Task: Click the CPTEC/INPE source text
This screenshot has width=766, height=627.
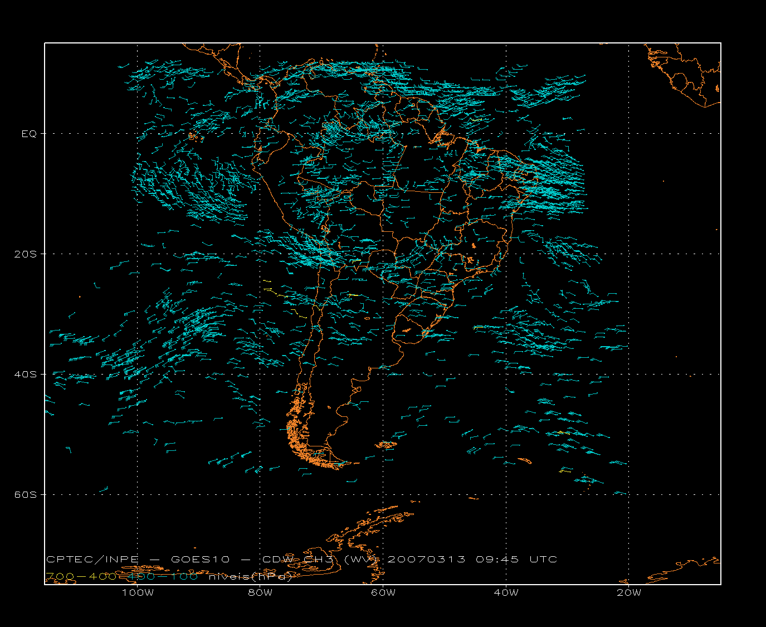Action: 92,560
